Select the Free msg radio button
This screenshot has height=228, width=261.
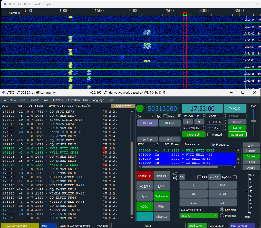[x=222, y=215]
